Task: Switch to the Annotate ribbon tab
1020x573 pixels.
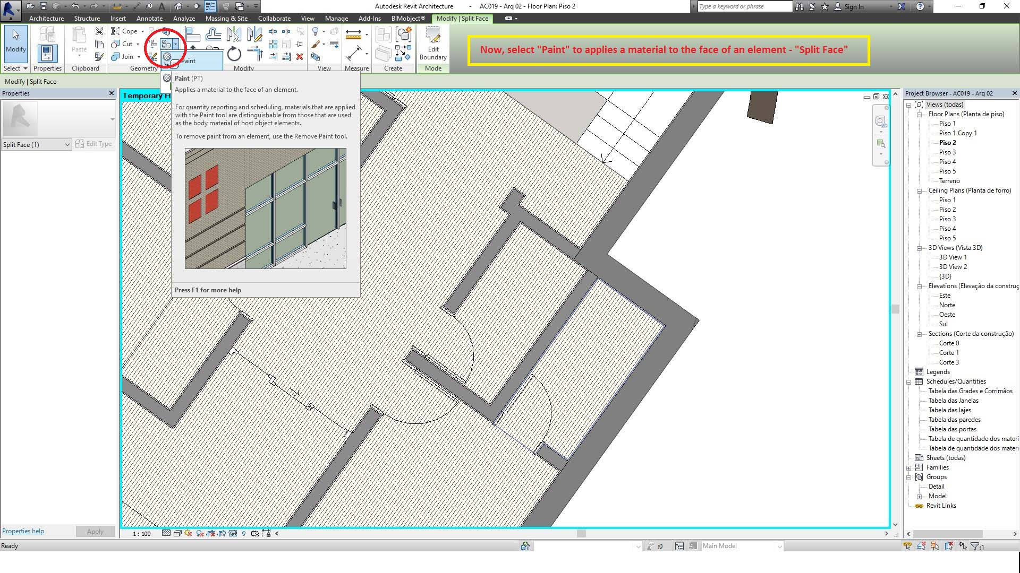Action: [x=149, y=18]
